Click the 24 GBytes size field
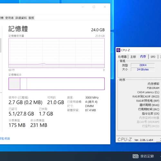 143,70
